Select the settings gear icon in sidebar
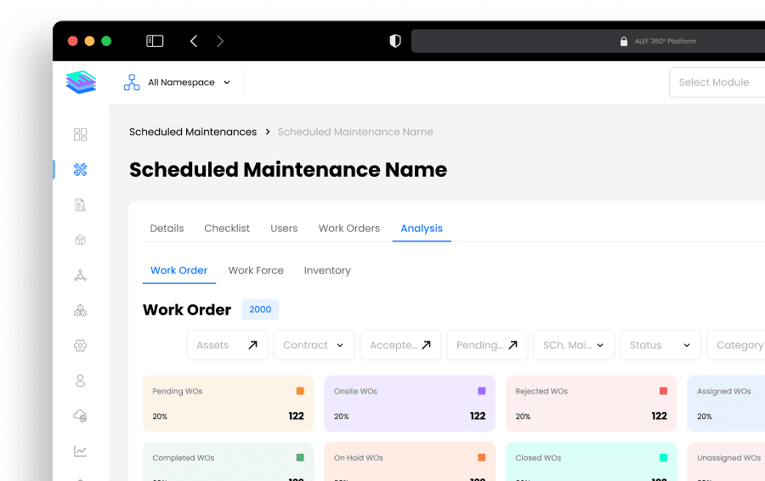The image size is (765, 481). coord(81,345)
